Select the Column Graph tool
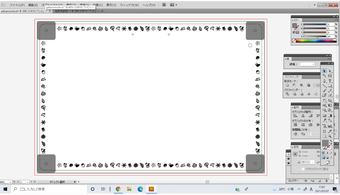The image size is (340, 195). [330, 126]
